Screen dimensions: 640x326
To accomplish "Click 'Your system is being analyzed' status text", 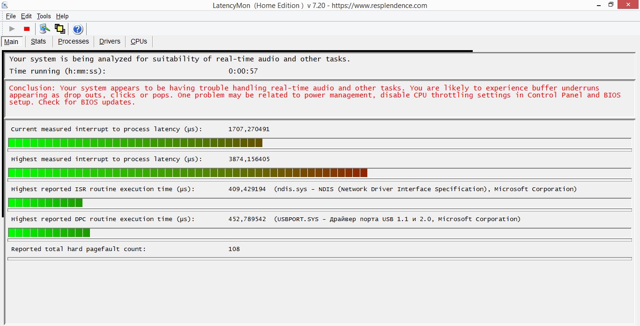I will coord(179,59).
